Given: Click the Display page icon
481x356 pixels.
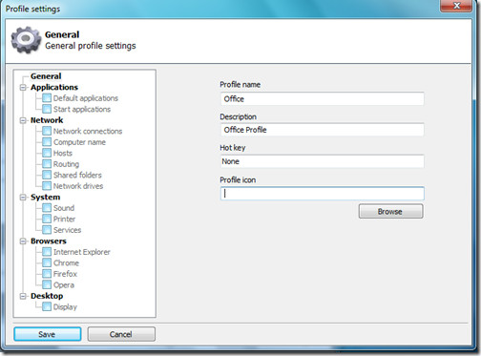Looking at the screenshot, I should pos(47,306).
